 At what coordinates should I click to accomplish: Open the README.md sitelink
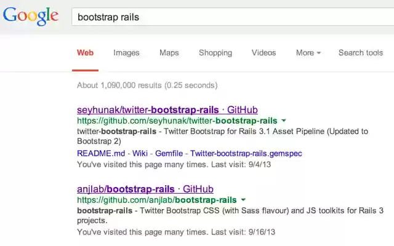point(101,153)
